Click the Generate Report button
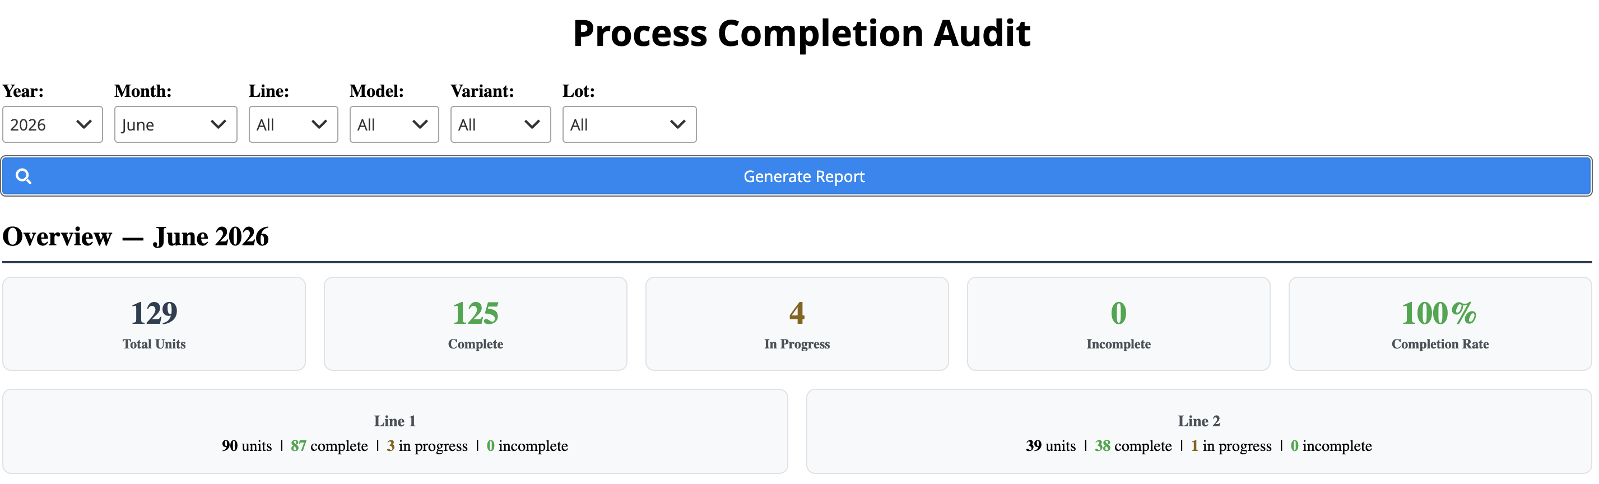 coord(796,177)
